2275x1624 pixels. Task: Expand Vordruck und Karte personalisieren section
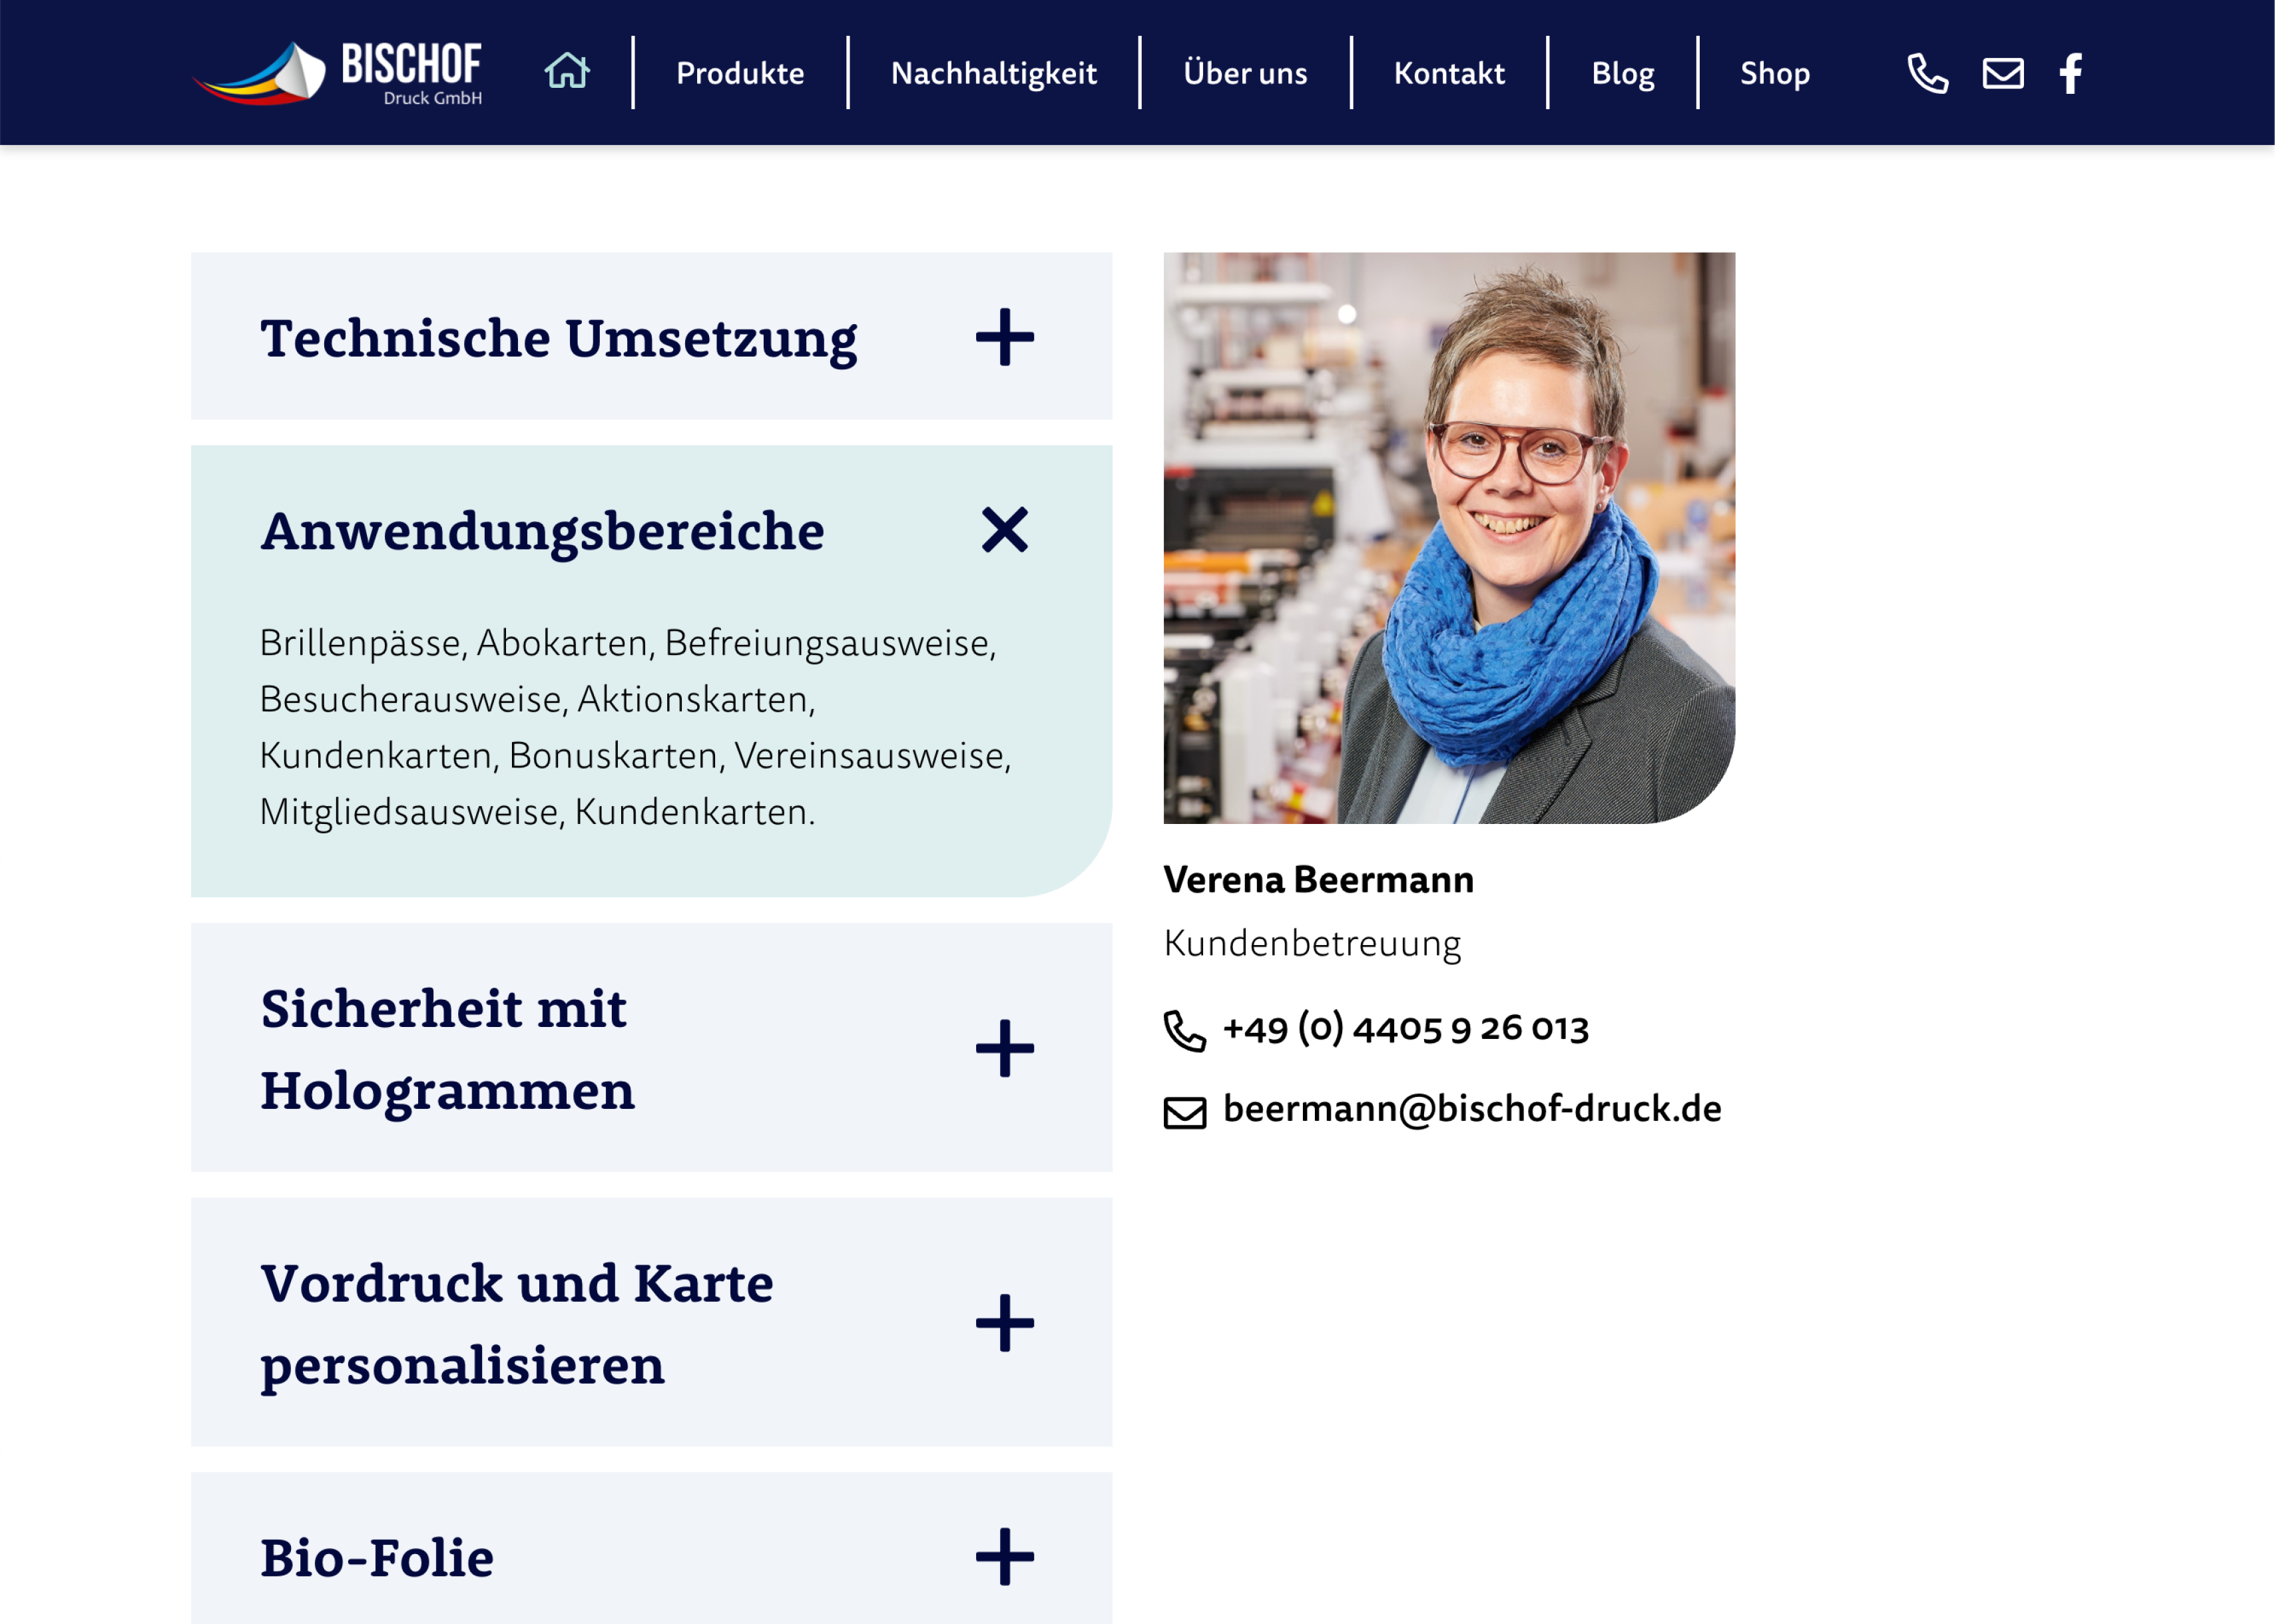[x=1005, y=1322]
